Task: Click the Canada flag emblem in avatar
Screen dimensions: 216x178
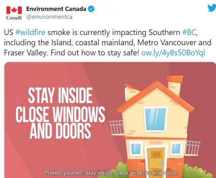Action: [14, 10]
